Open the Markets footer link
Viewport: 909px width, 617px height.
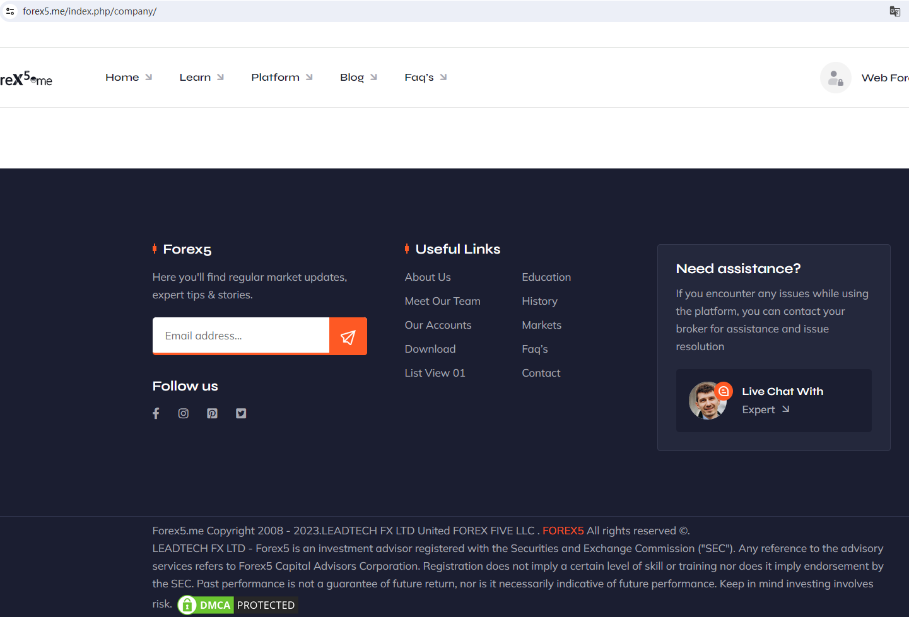point(542,325)
